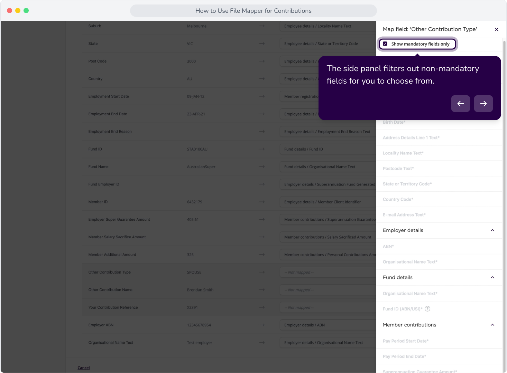Click the arrow icon in Other Contribution Type row
507x373 pixels.
click(x=262, y=272)
